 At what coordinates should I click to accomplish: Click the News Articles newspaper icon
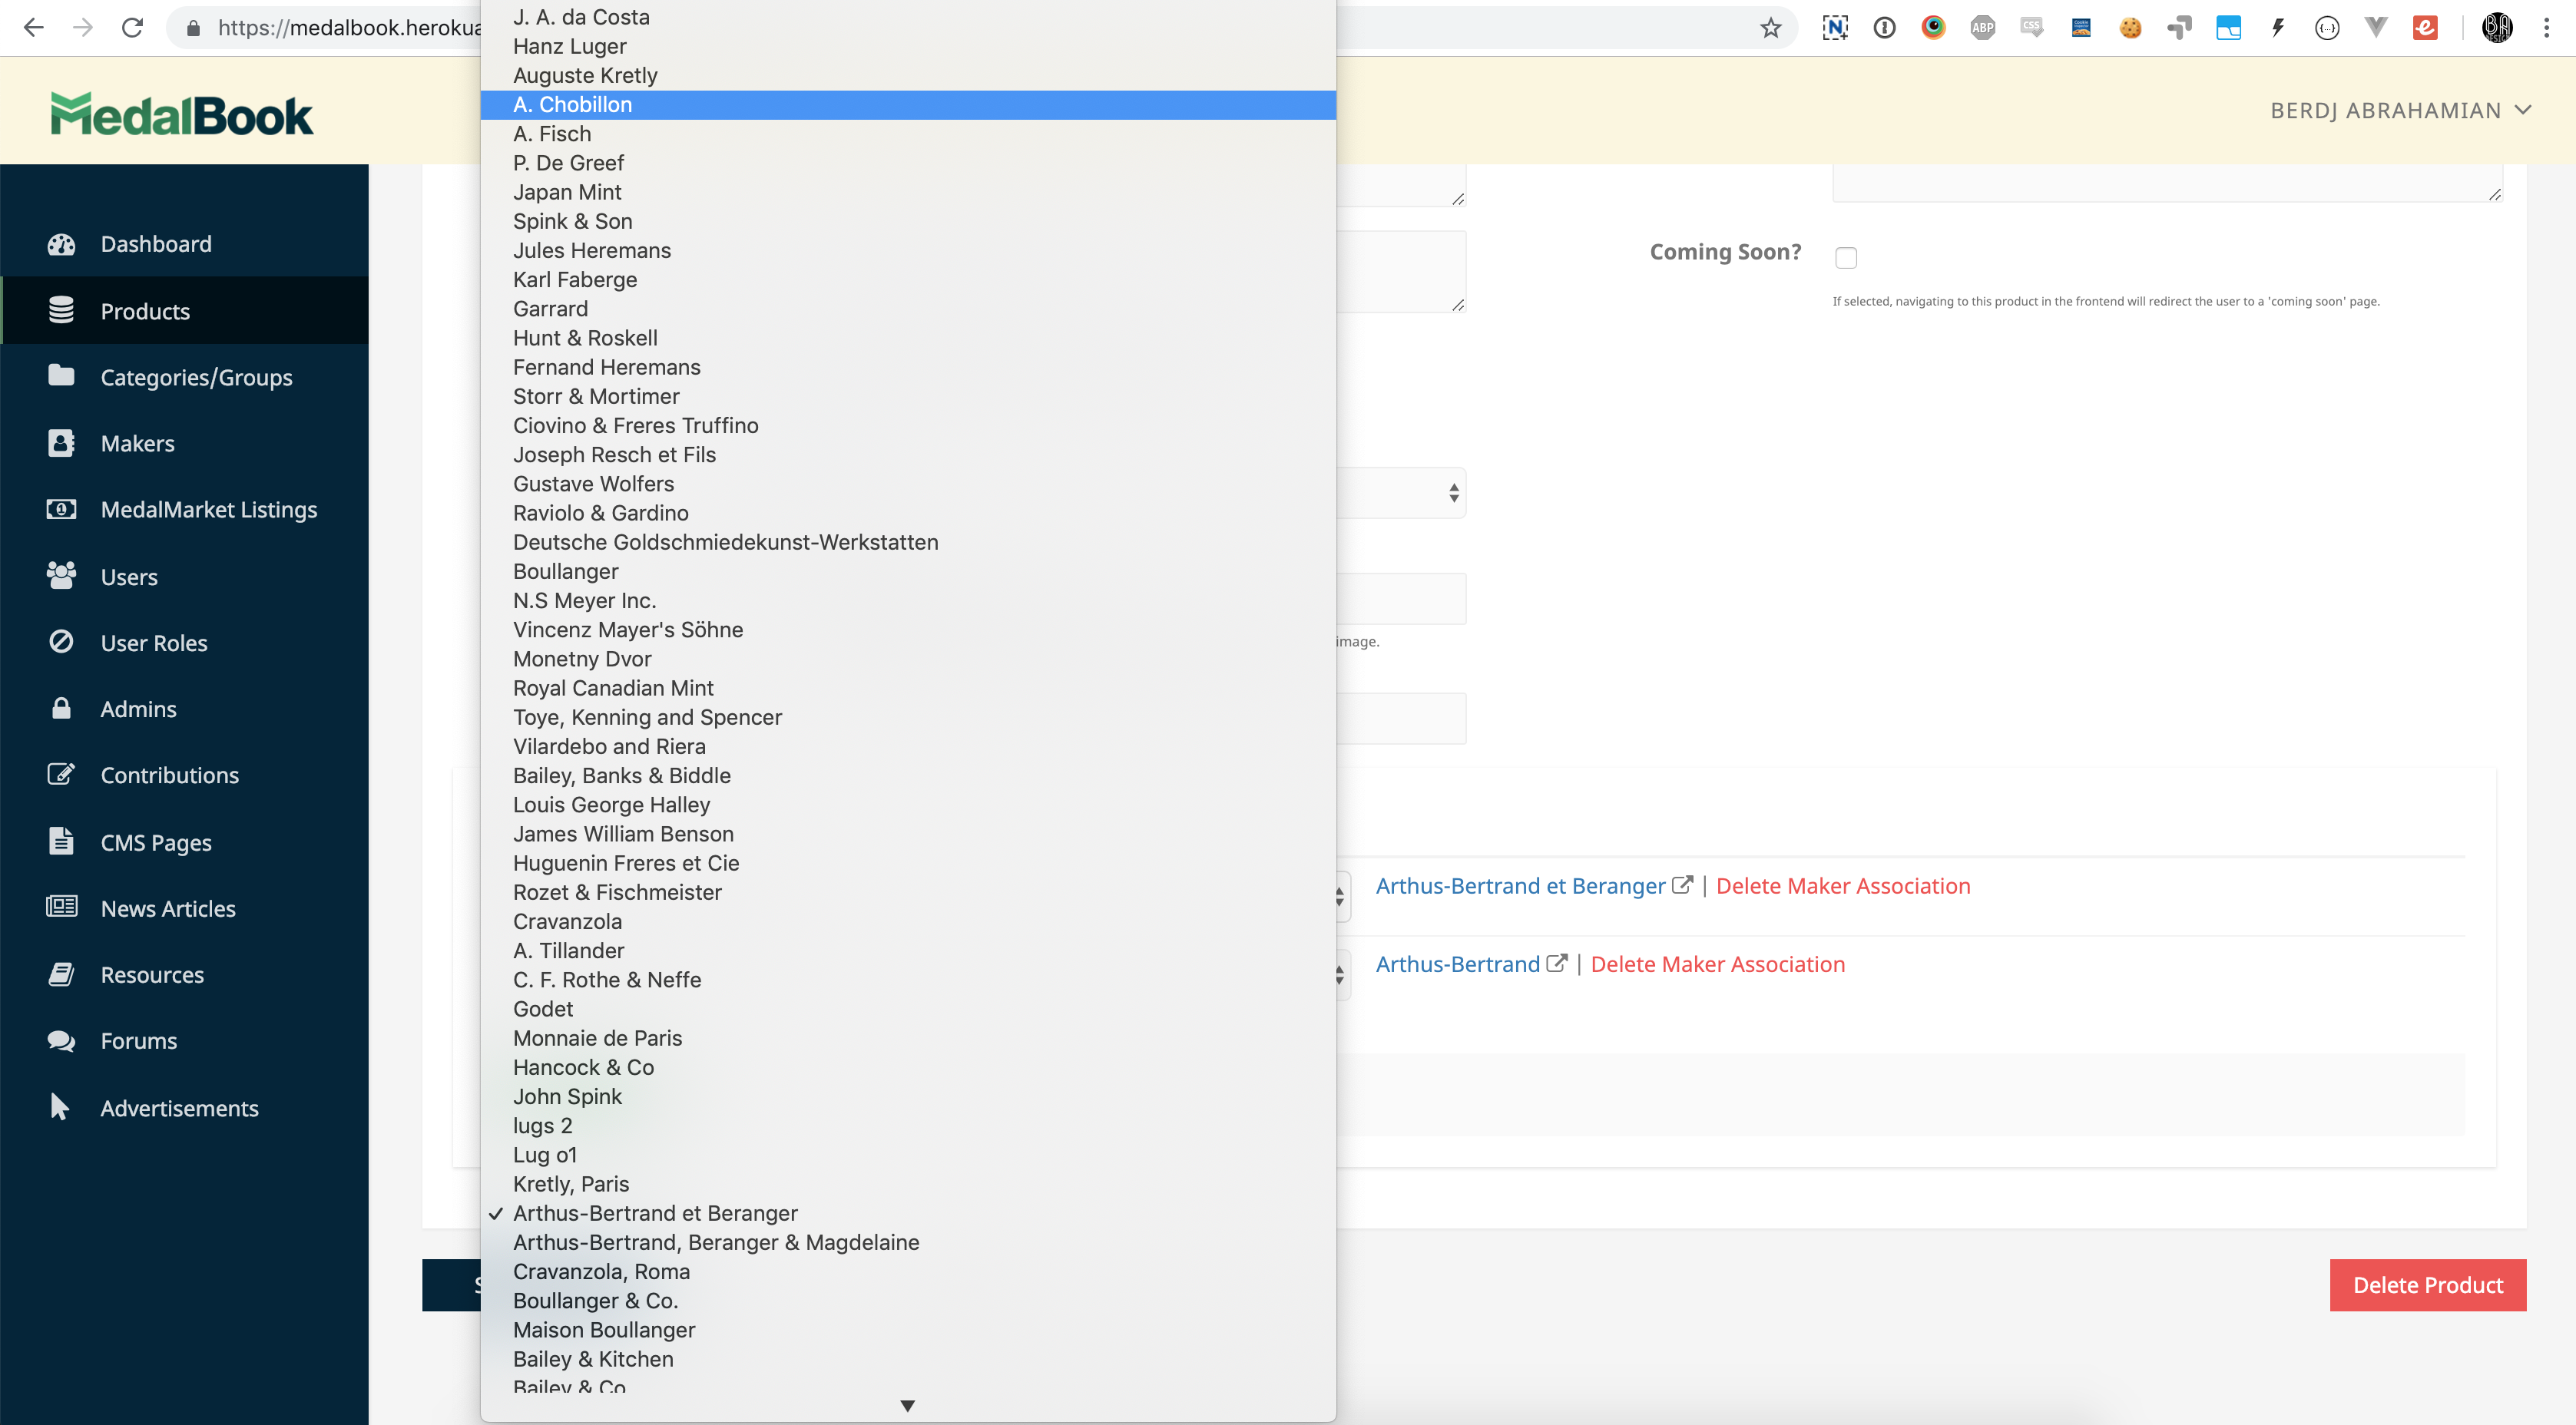tap(61, 907)
